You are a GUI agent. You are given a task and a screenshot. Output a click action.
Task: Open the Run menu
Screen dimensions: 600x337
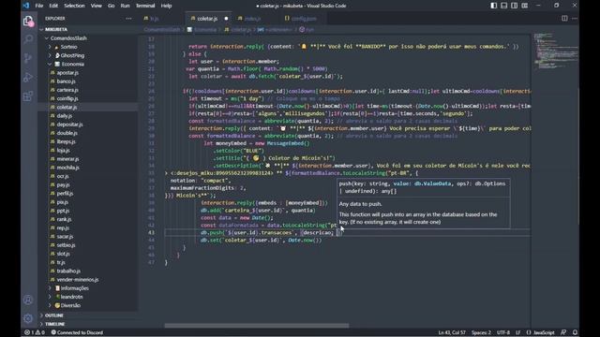click(x=125, y=6)
